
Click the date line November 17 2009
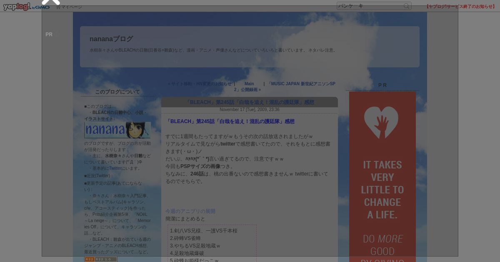click(250, 110)
